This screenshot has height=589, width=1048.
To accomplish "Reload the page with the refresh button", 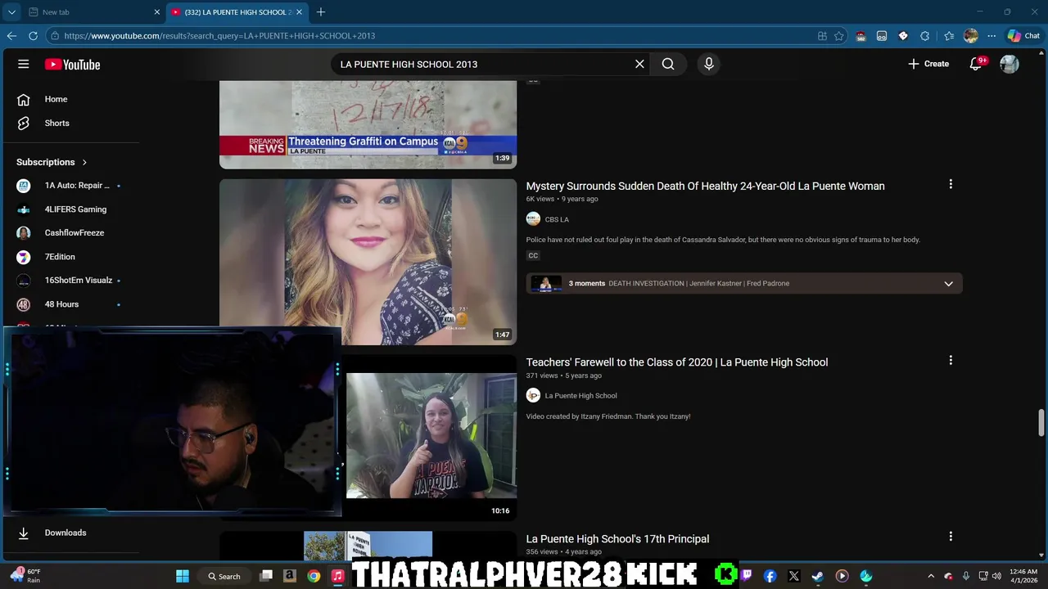I will tap(33, 36).
